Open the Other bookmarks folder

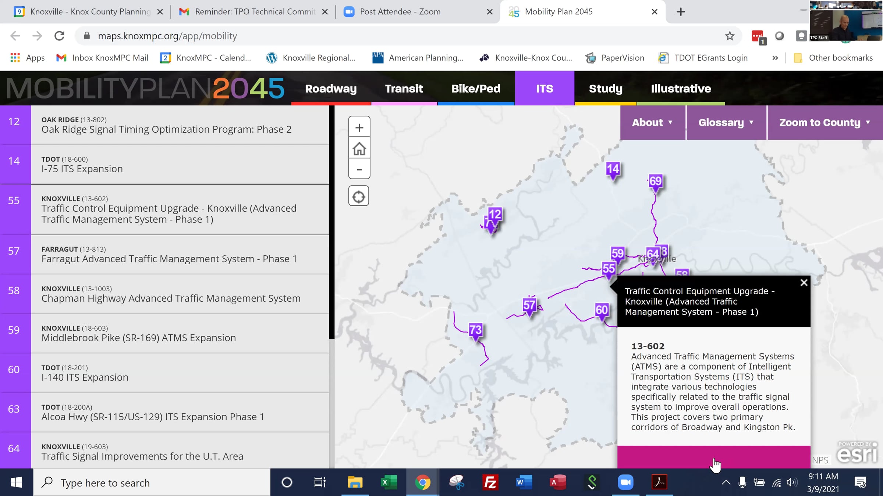(833, 58)
